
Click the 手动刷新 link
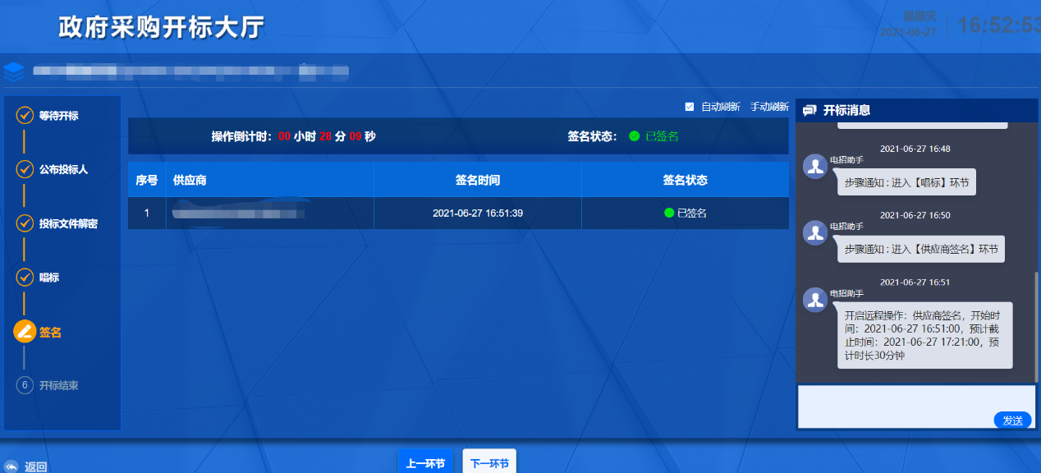click(x=769, y=107)
